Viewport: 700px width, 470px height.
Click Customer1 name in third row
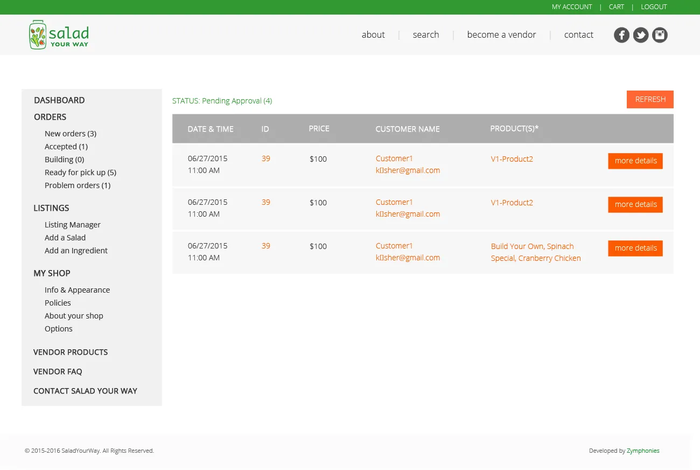tap(394, 246)
